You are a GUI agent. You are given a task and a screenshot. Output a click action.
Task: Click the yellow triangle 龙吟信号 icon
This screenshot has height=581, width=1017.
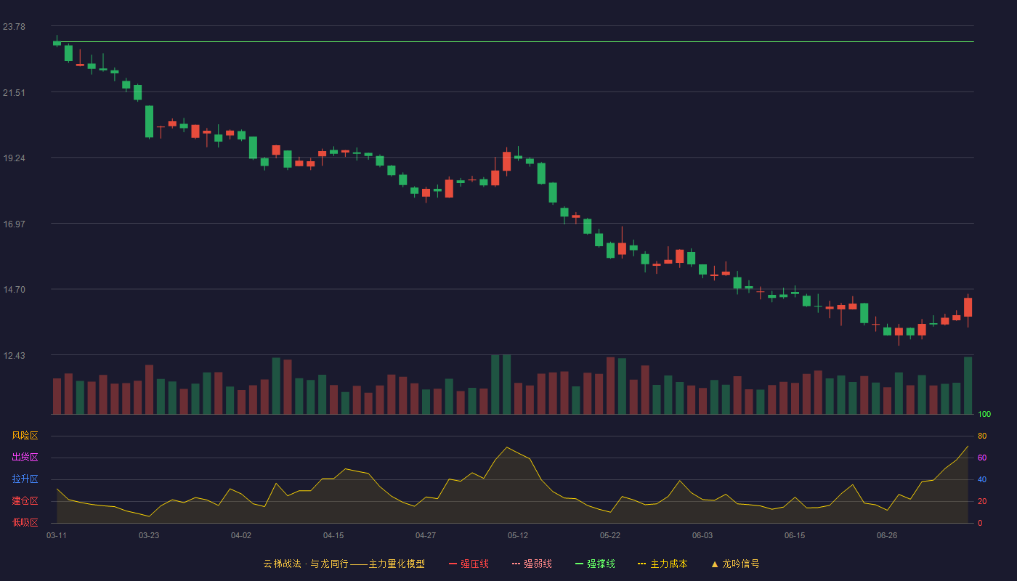(x=715, y=564)
